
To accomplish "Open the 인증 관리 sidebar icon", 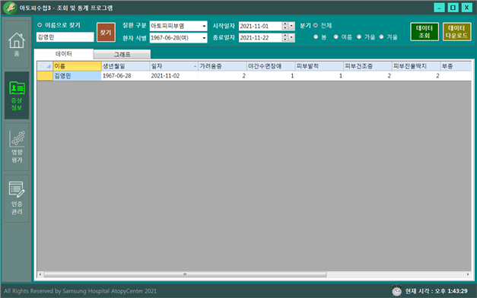I will click(x=17, y=198).
